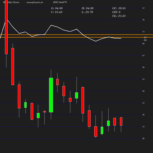The height and width of the screenshot is (153, 153).
Task: Click the 36 price axis label
Action: click(x=144, y=115)
